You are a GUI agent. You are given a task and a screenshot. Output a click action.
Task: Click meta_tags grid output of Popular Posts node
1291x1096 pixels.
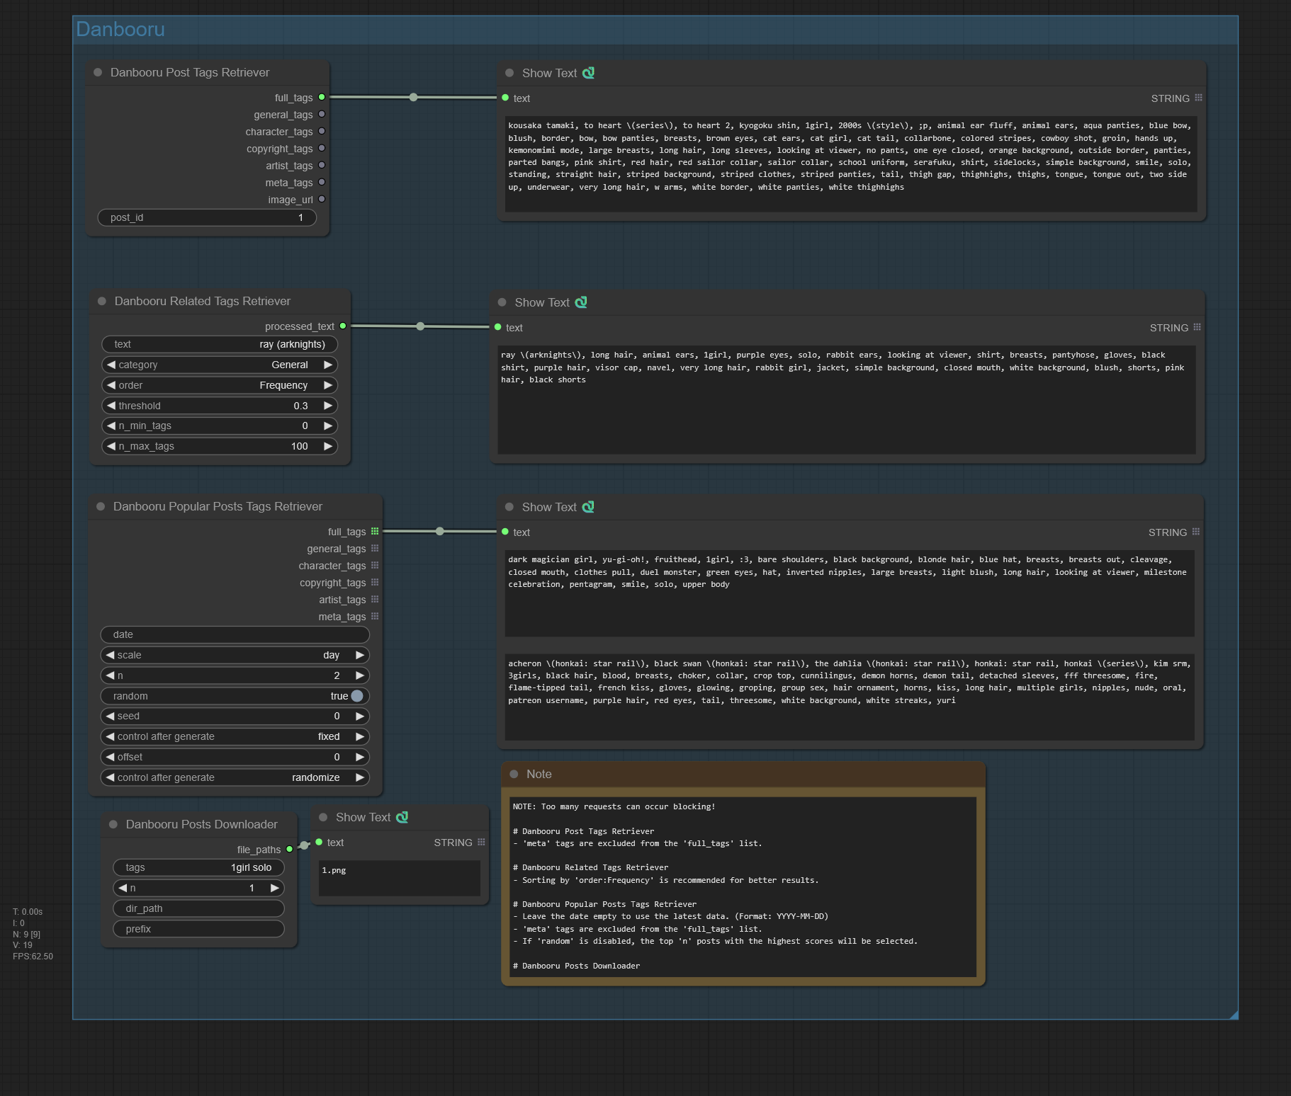point(375,616)
